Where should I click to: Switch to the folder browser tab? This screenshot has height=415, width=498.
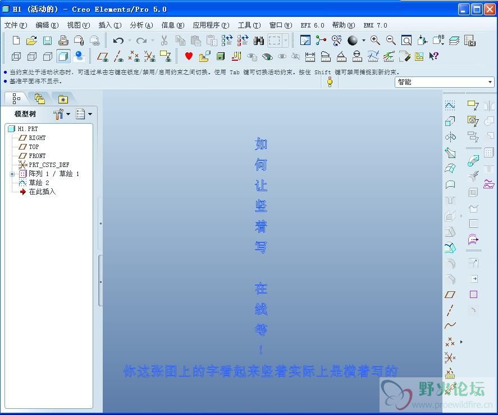[x=40, y=99]
